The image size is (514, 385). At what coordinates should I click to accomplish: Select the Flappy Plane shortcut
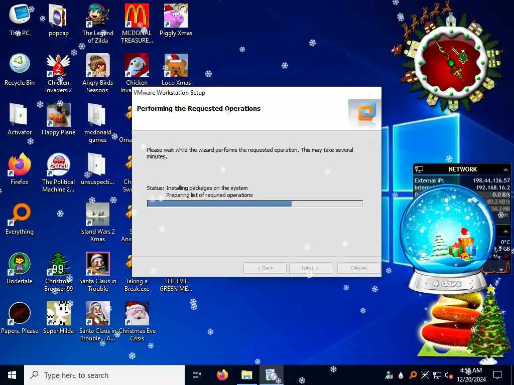[58, 119]
